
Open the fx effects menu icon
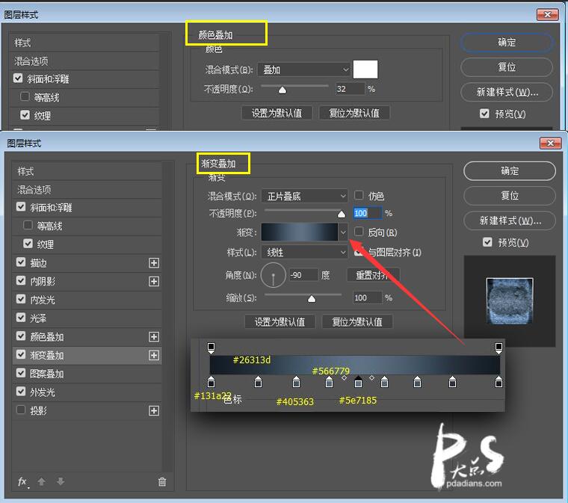(23, 481)
